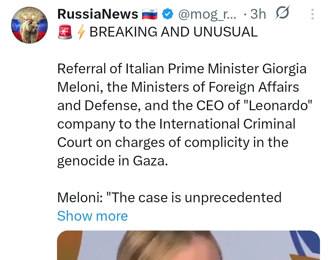Screen dimensions: 331x260
Task: Open the post via 3h timestamp
Action: pos(257,14)
